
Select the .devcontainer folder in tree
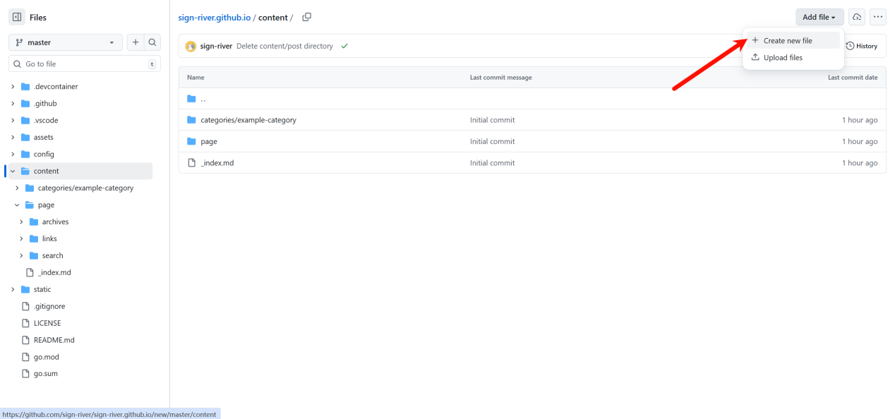(56, 87)
